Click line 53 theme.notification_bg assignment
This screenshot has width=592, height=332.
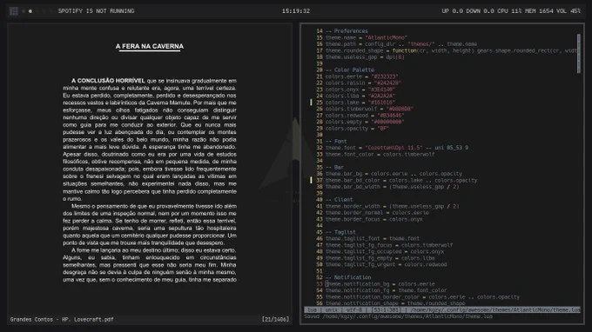[x=380, y=284]
